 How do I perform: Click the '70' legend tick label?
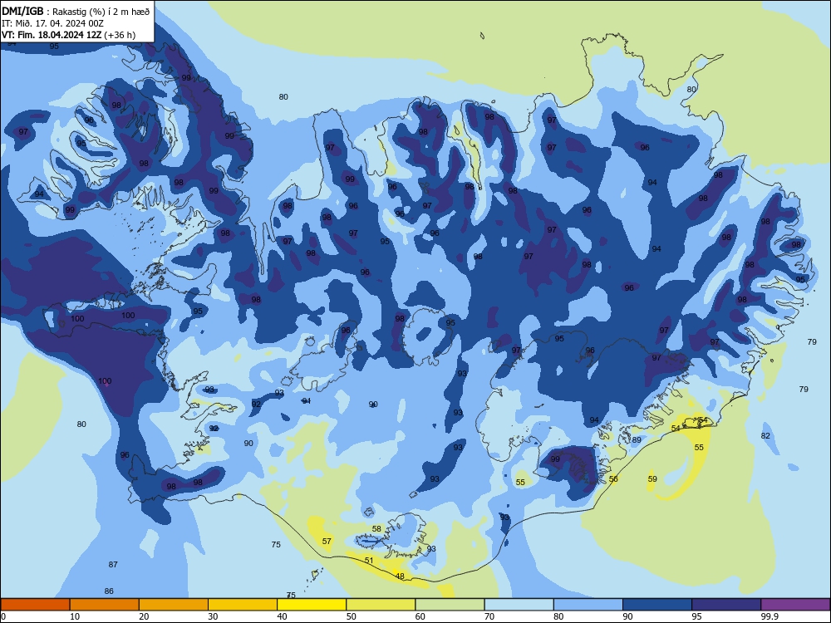(489, 616)
